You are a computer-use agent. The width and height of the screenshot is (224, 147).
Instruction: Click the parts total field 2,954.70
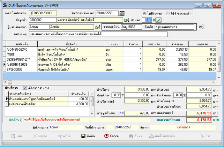click(199, 89)
